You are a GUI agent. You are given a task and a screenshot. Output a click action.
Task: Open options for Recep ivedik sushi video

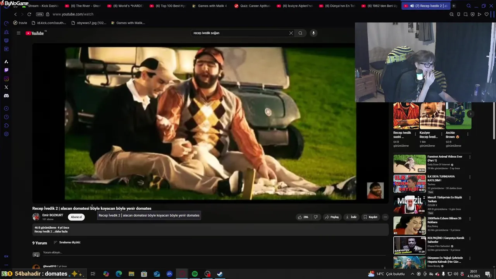coord(415,134)
